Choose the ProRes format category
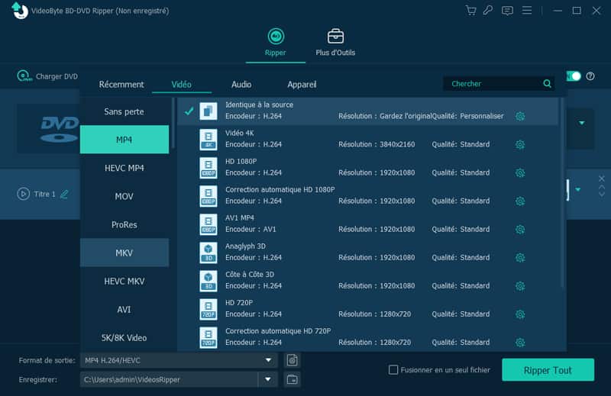Viewport: 611px width, 396px height. pyautogui.click(x=124, y=224)
